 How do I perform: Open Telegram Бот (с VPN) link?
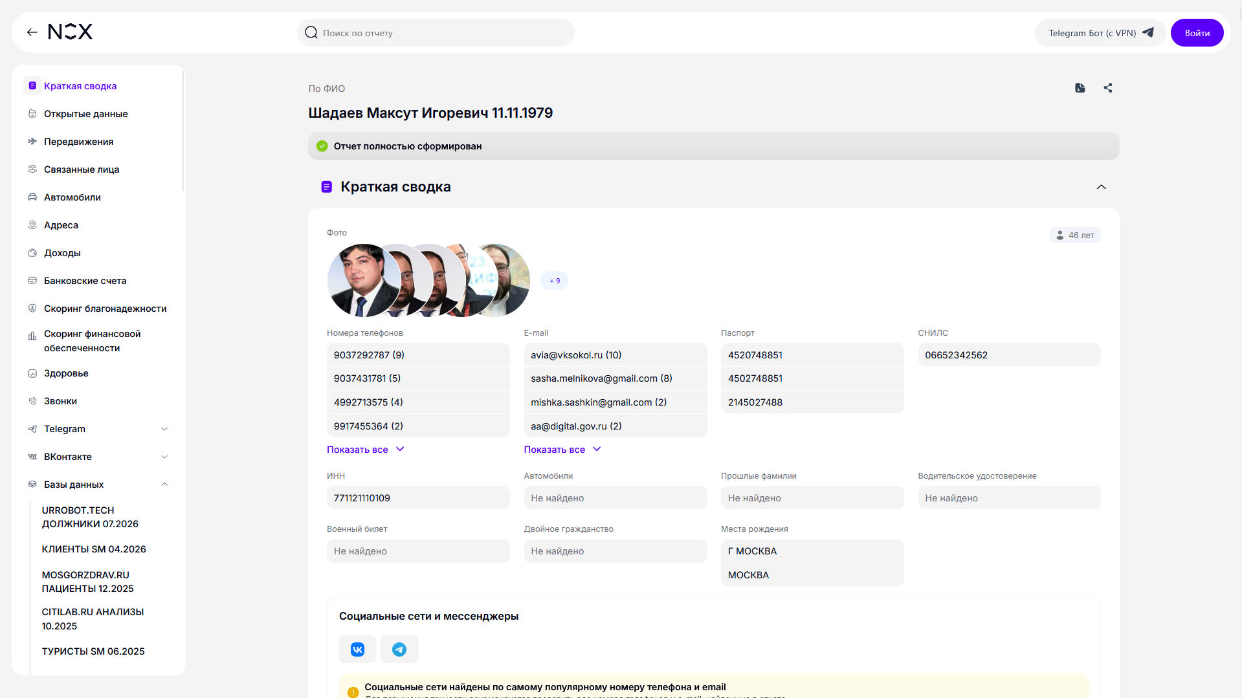(x=1100, y=33)
